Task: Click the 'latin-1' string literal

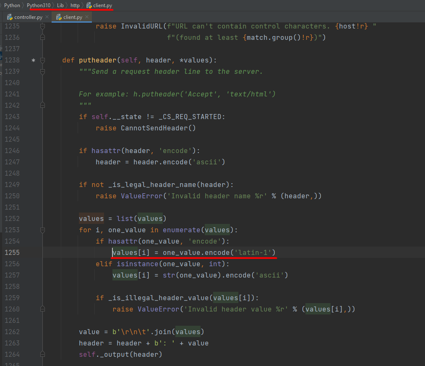Action: (253, 252)
